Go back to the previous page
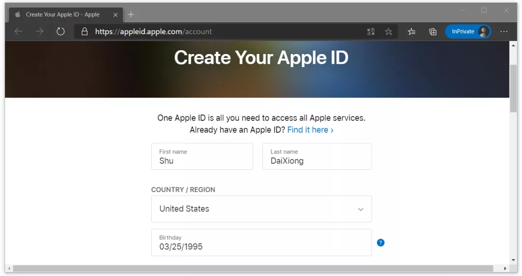 point(19,31)
